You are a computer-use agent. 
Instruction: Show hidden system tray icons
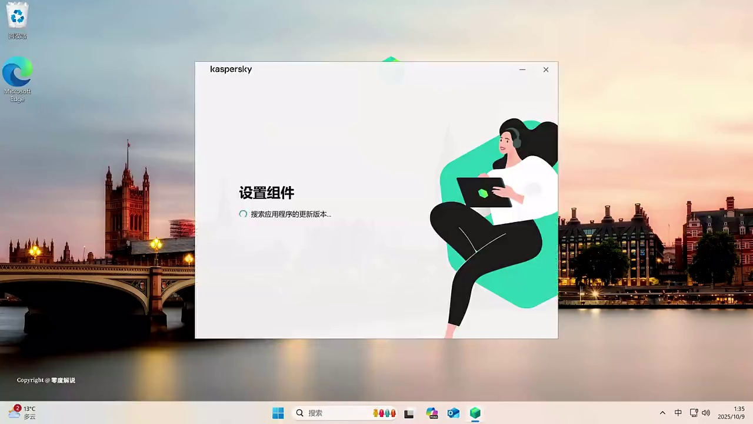coord(662,413)
